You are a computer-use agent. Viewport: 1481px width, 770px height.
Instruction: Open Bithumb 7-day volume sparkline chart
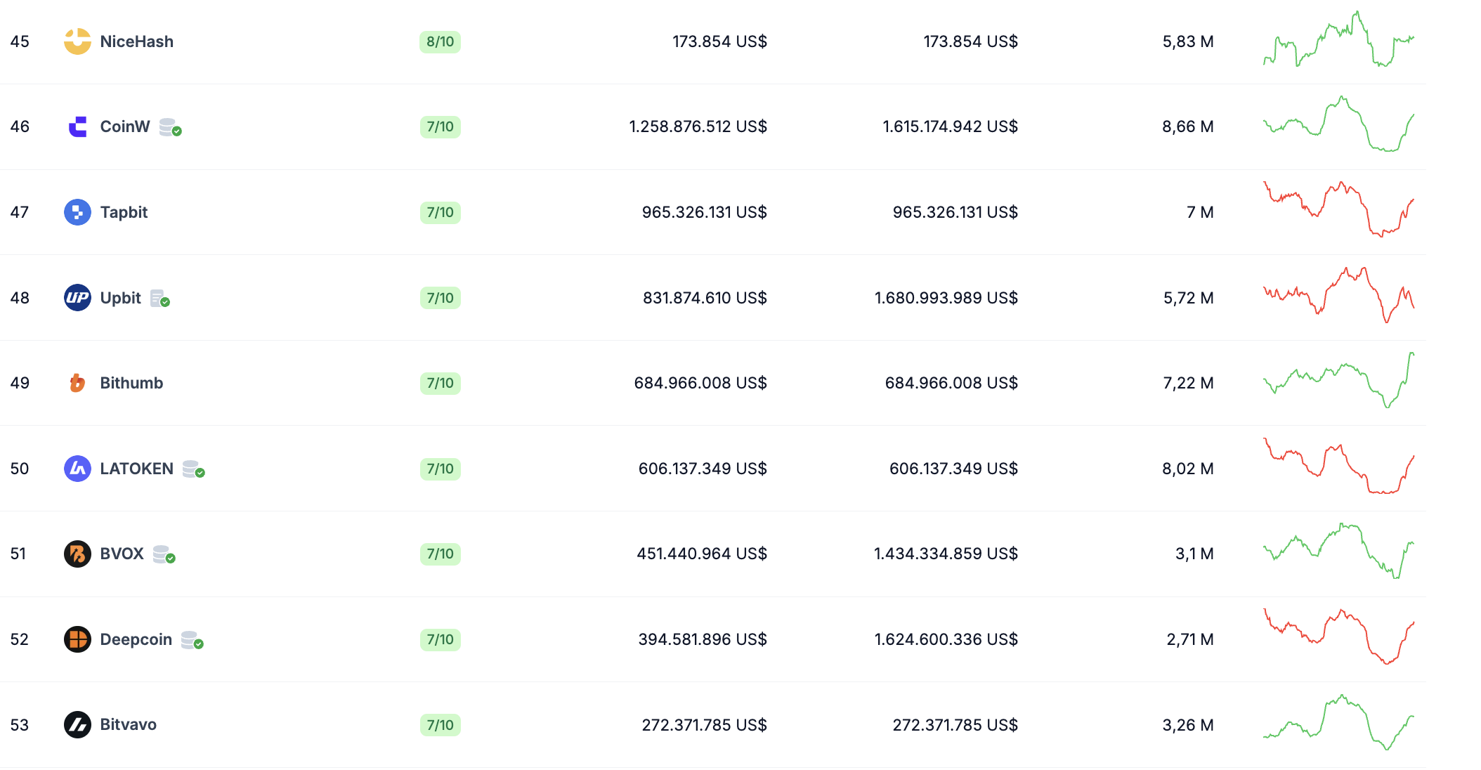1338,381
